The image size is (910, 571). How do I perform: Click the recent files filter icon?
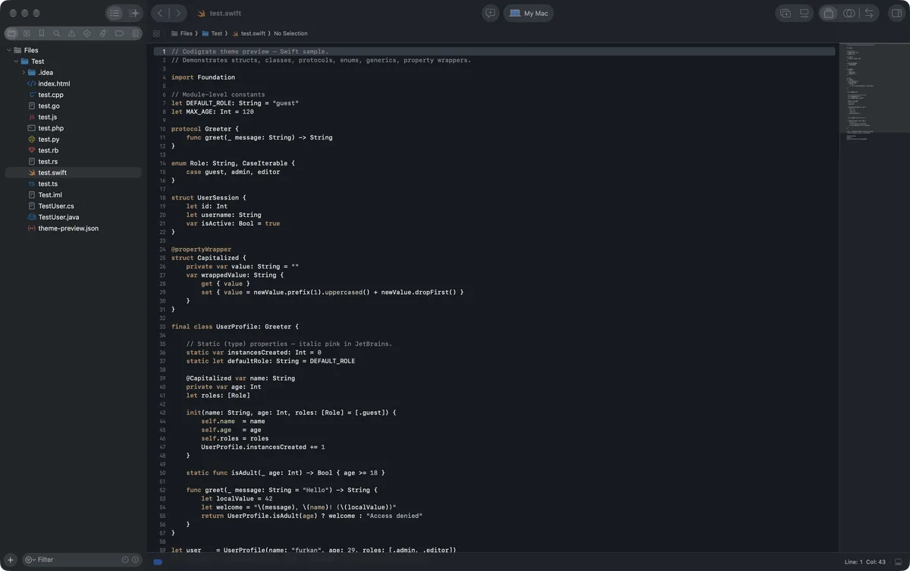(x=125, y=560)
